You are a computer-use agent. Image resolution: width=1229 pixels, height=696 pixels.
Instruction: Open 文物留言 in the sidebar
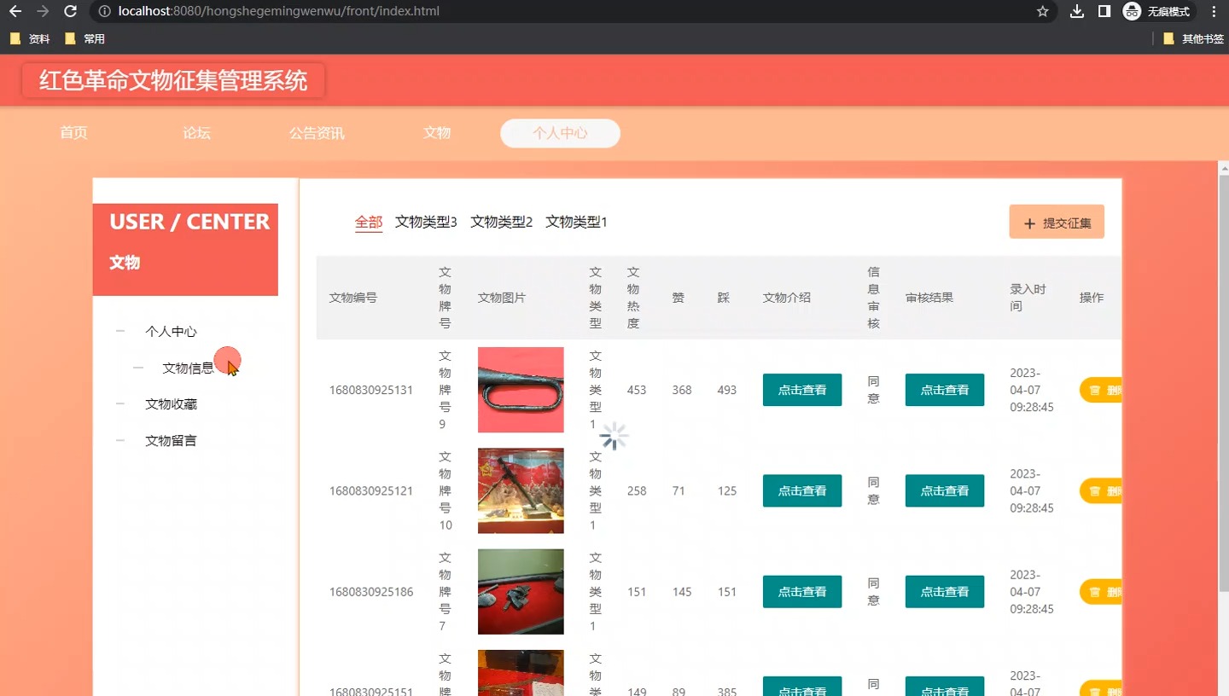[171, 440]
